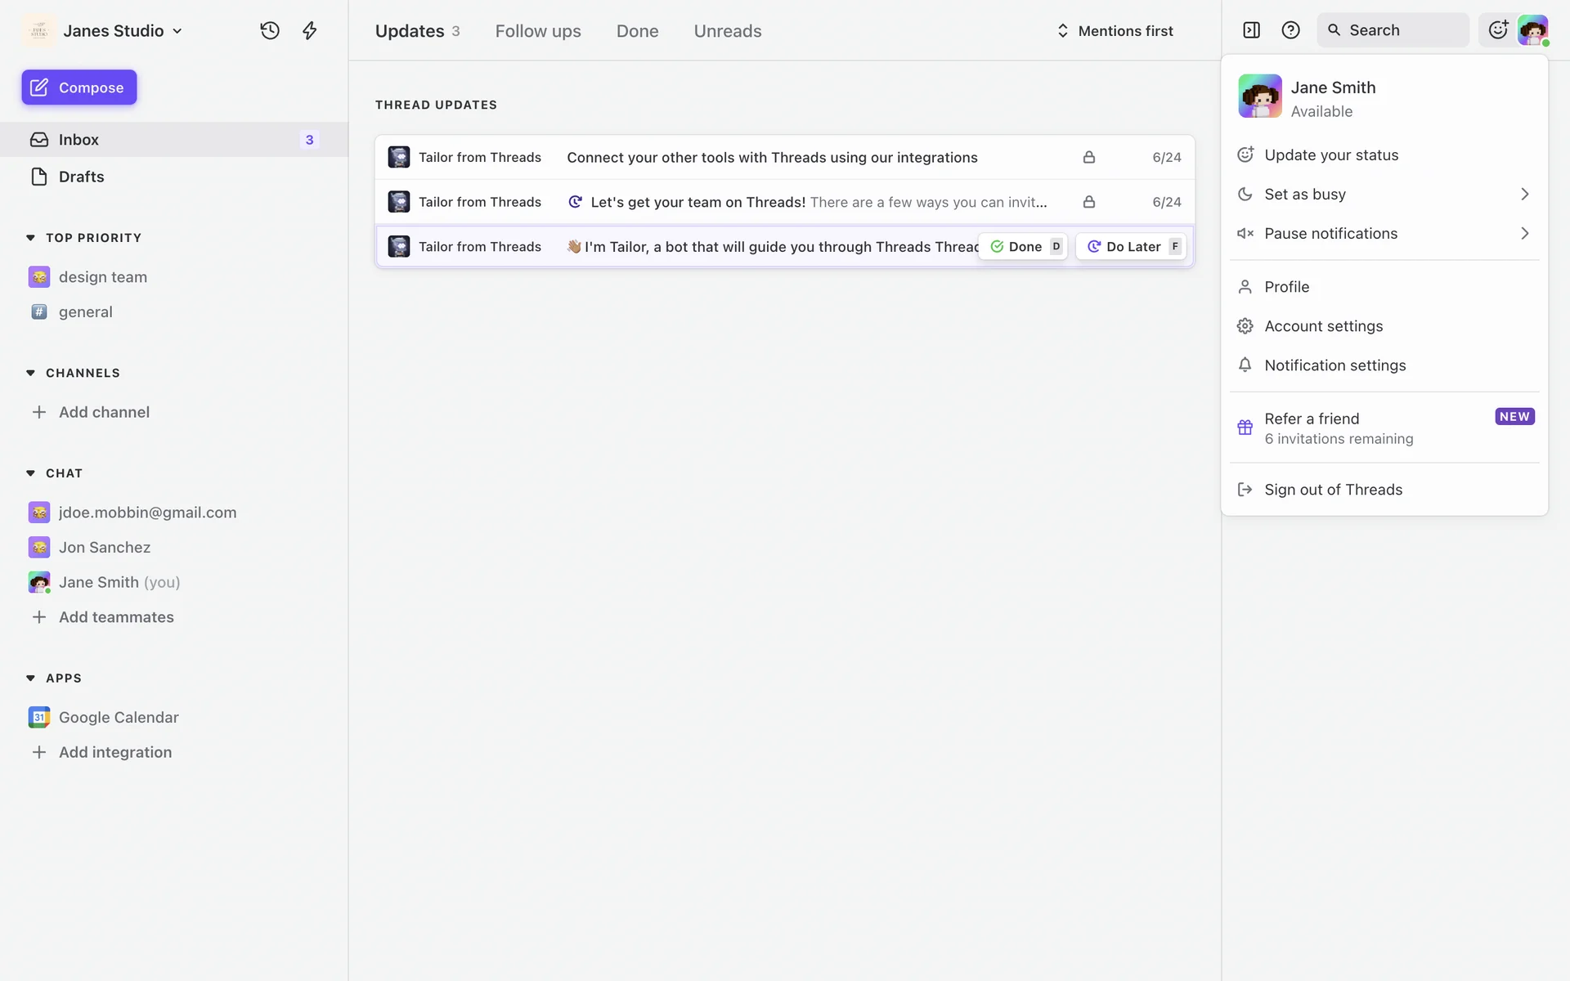The width and height of the screenshot is (1570, 981).
Task: Switch to the Follow ups tab
Action: click(x=538, y=31)
